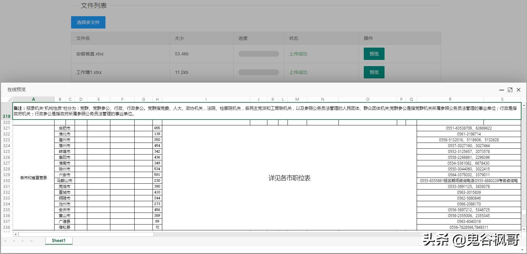Click the 合肥市 cell

click(x=65, y=128)
